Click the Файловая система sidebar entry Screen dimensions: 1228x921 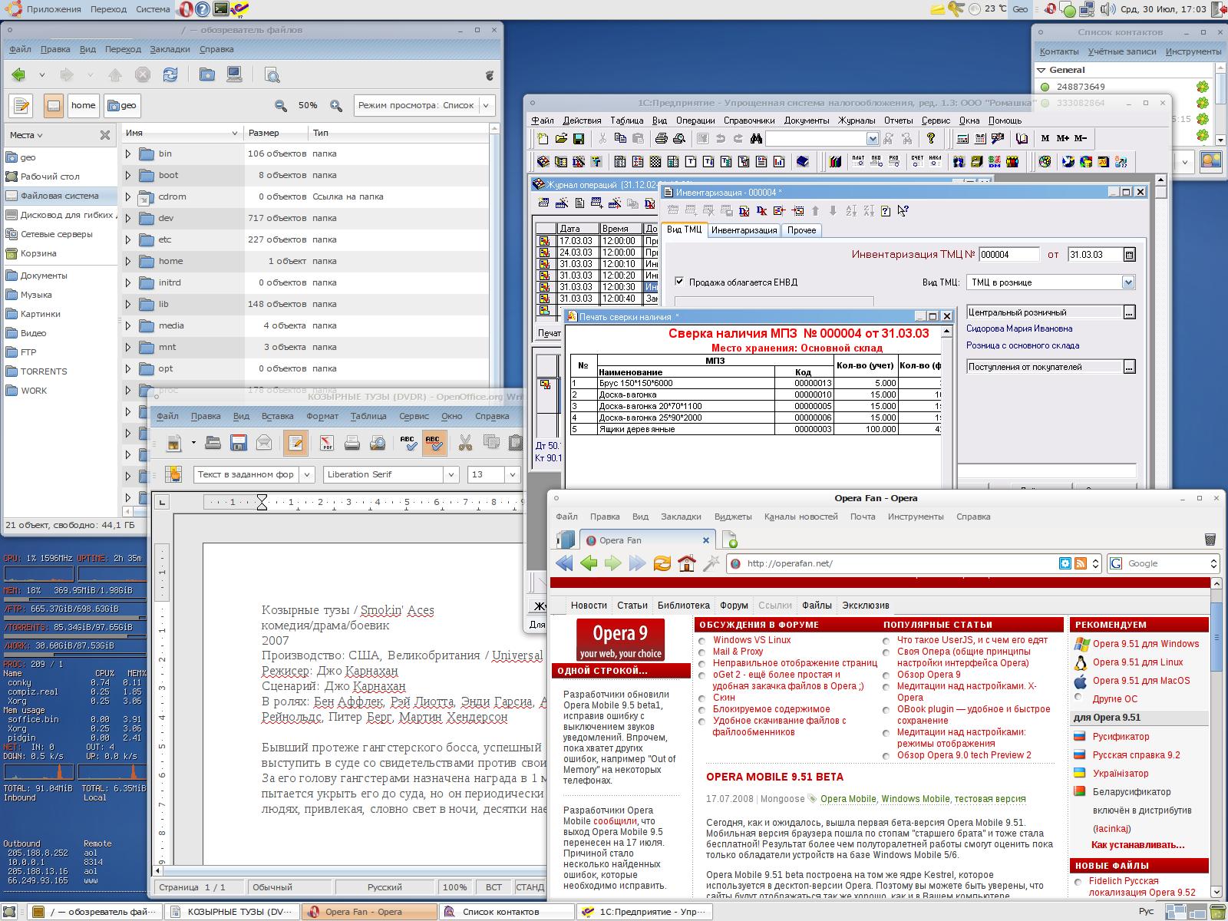tap(60, 196)
